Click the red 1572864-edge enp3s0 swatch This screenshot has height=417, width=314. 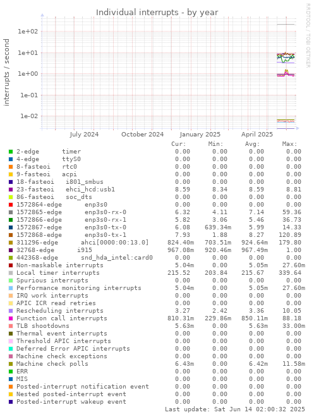click(x=11, y=205)
